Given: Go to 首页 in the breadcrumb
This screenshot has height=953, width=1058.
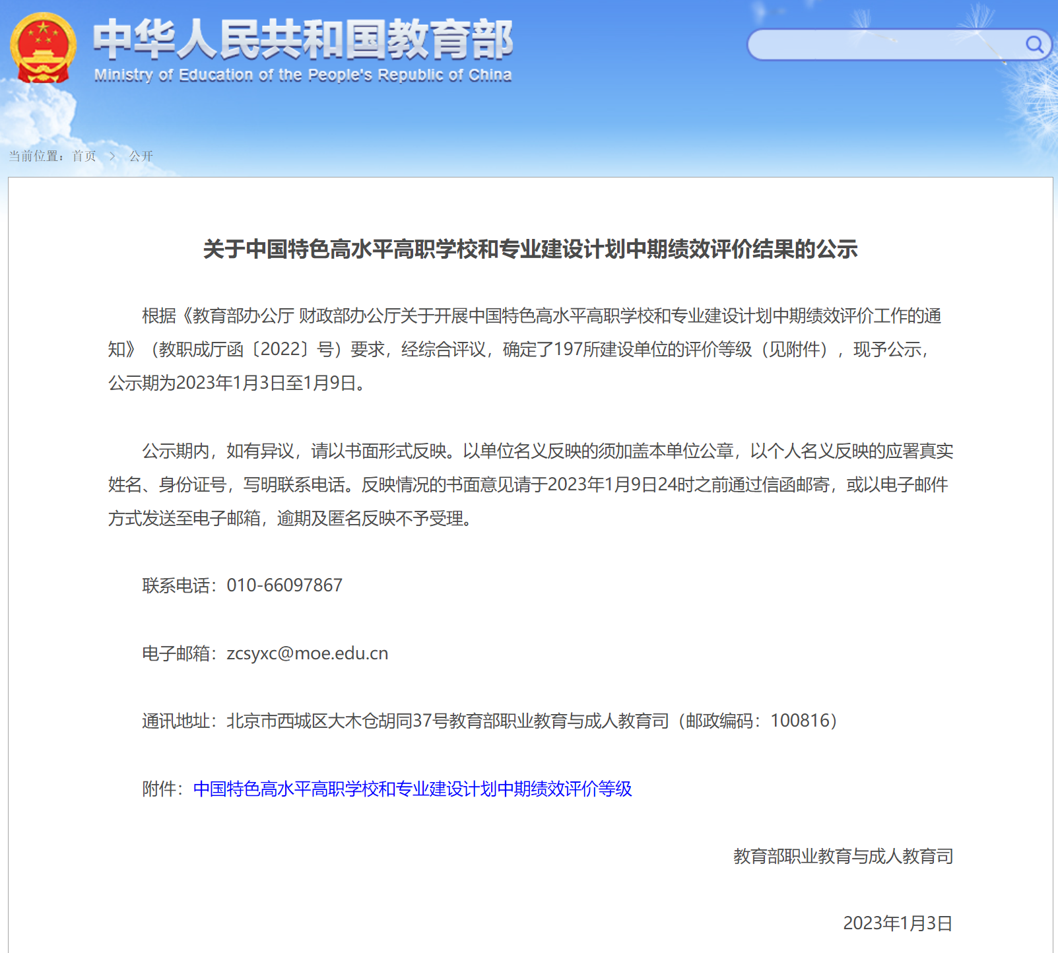Looking at the screenshot, I should click(84, 156).
